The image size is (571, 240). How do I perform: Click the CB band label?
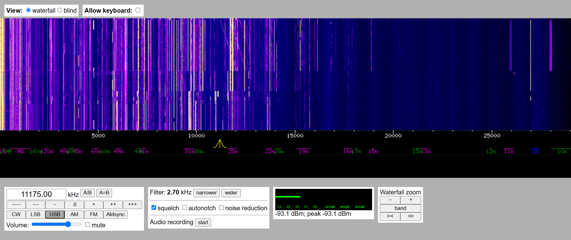pos(535,151)
